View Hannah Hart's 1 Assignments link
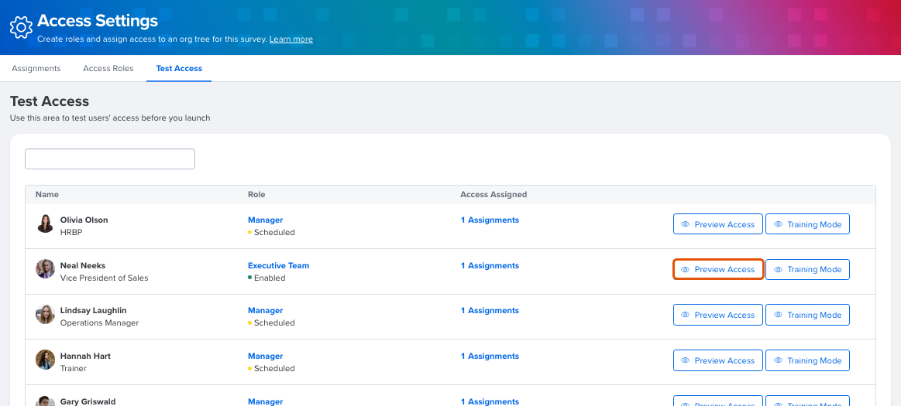This screenshot has width=901, height=406. tap(490, 356)
